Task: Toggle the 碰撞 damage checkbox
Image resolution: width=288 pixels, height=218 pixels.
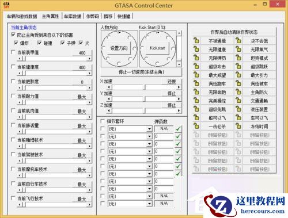Action: pos(40,43)
